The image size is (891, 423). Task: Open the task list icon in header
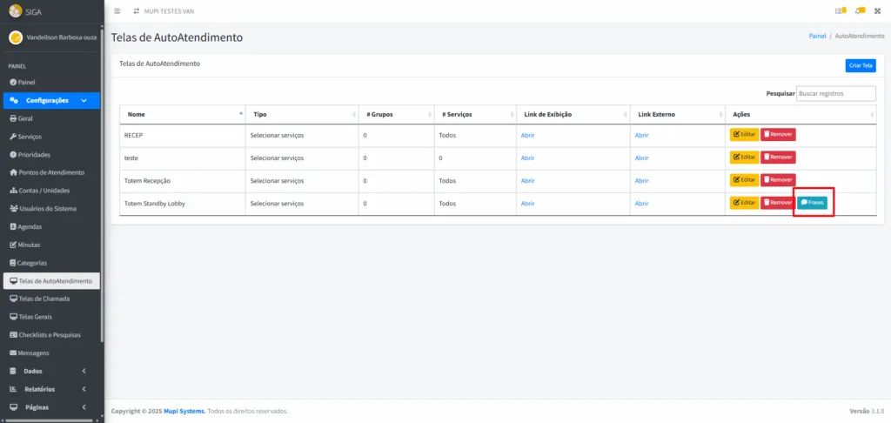(840, 10)
